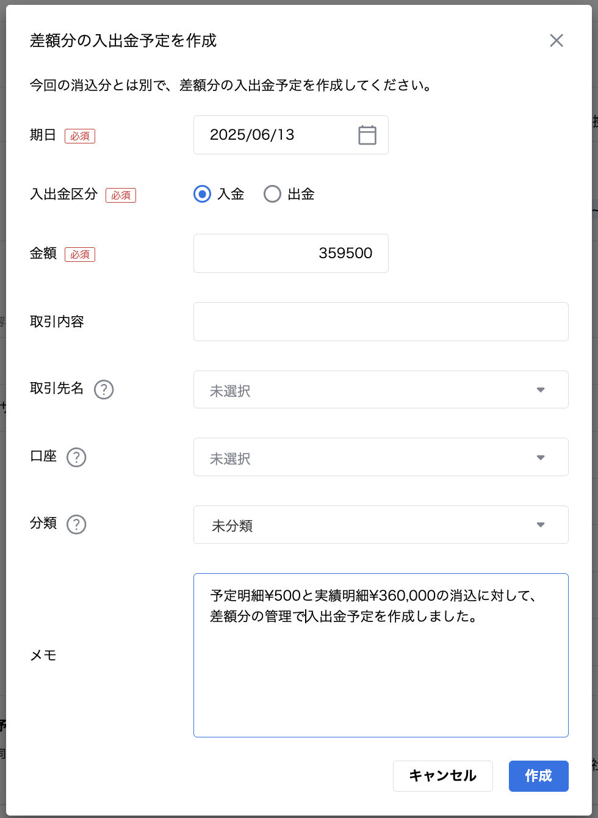This screenshot has height=818, width=598.
Task: Open the calendar picker icon for 期日
Action: pyautogui.click(x=367, y=135)
